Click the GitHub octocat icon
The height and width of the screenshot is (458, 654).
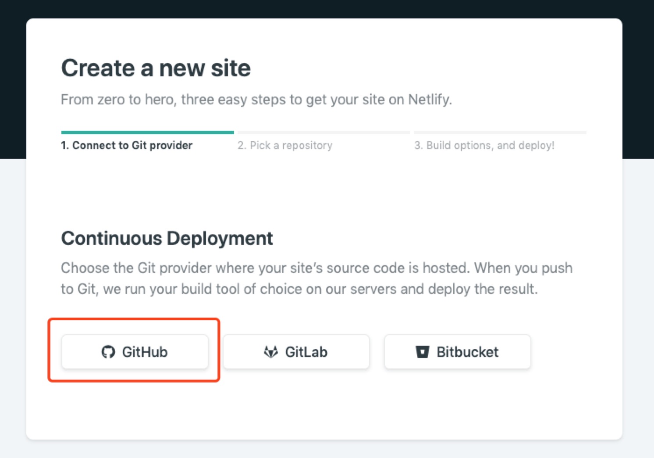[x=108, y=351]
